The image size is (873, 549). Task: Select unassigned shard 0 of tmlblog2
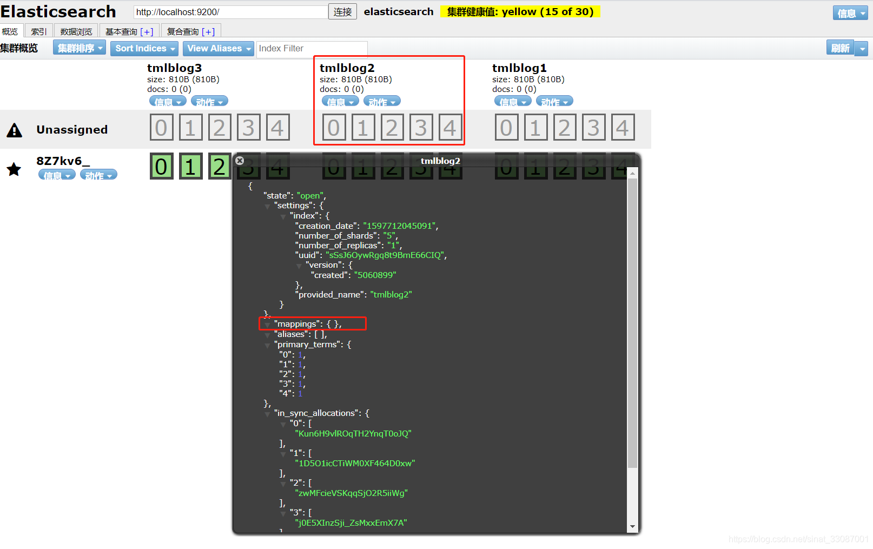334,128
